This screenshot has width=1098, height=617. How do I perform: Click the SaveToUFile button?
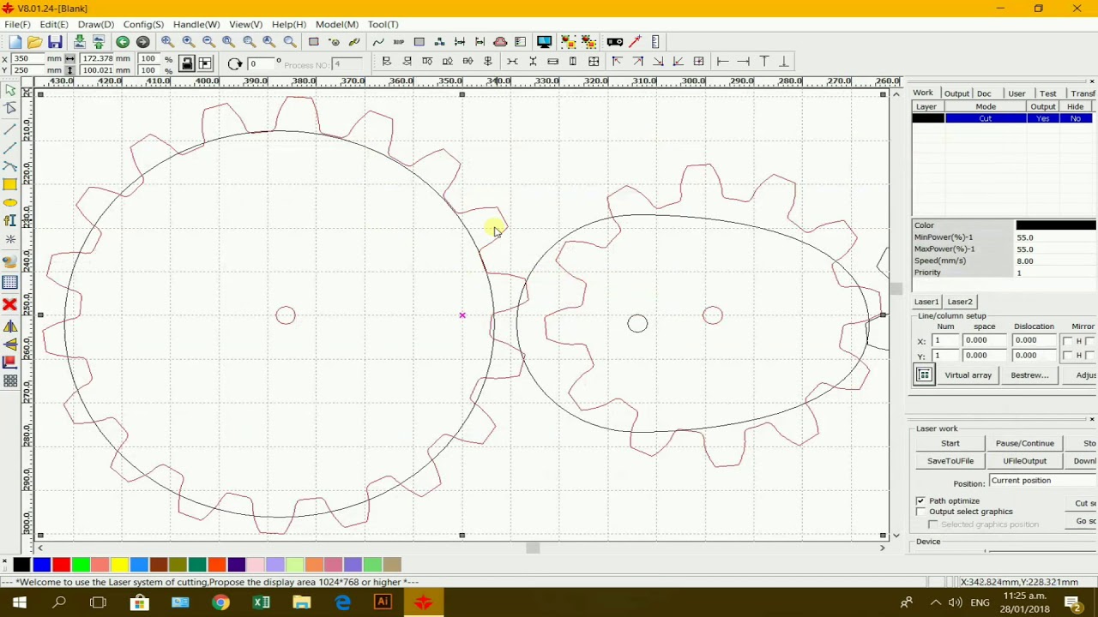click(x=950, y=461)
